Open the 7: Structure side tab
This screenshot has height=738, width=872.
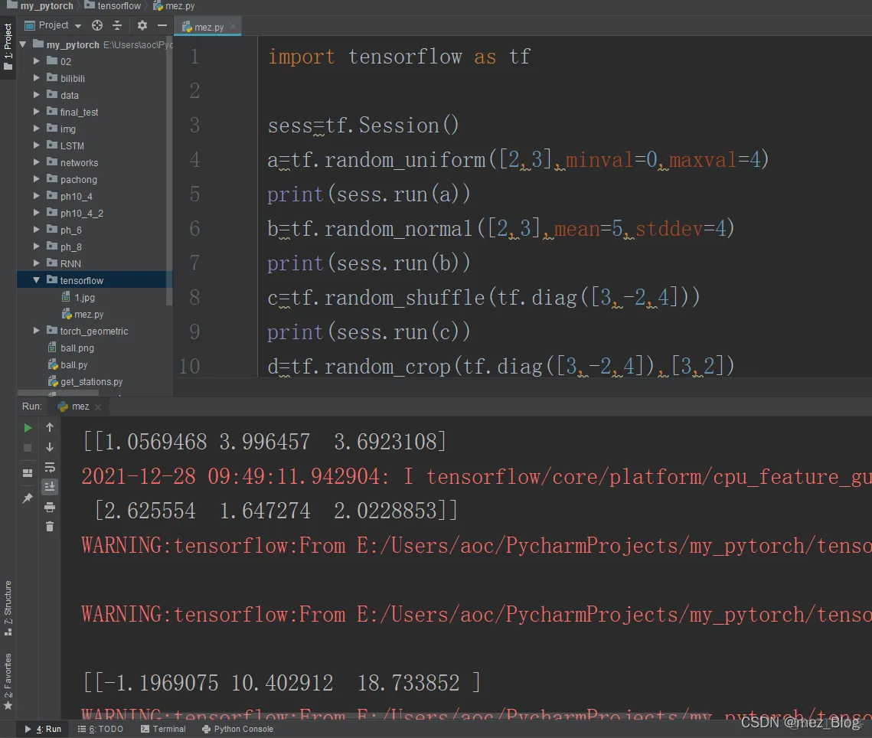click(8, 609)
